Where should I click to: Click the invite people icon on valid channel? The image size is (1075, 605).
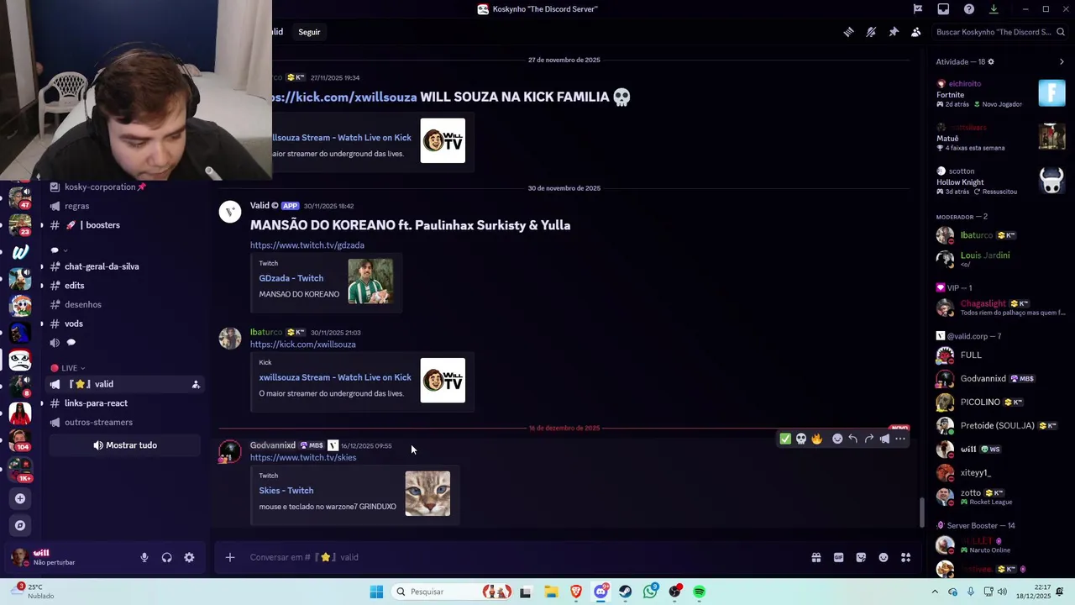pos(196,384)
